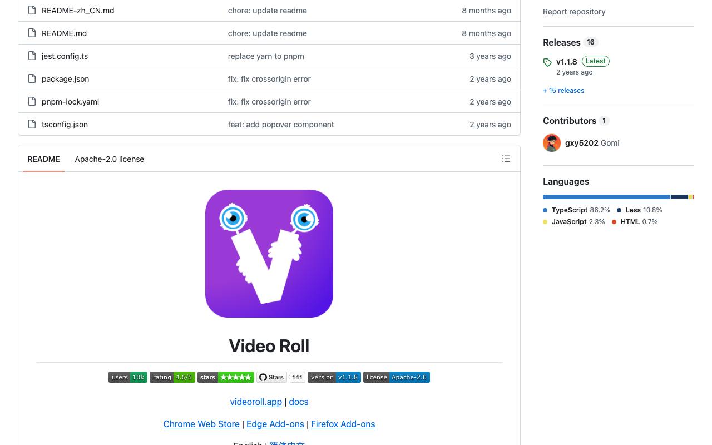Click the five-star stars badge

coord(226,377)
